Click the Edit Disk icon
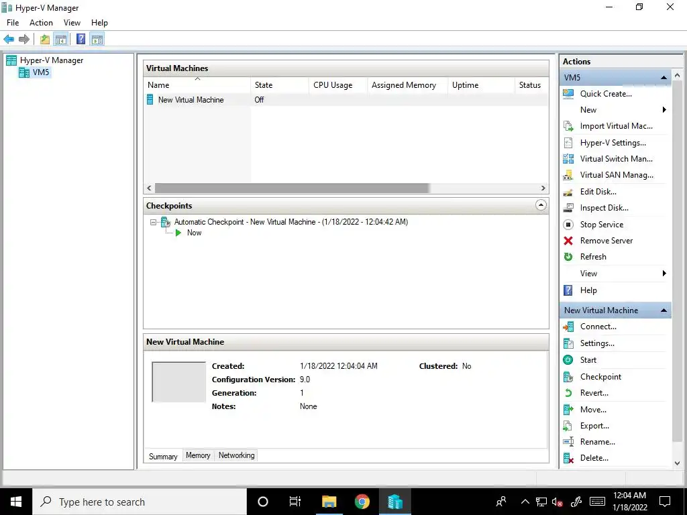687x515 pixels. 568,192
